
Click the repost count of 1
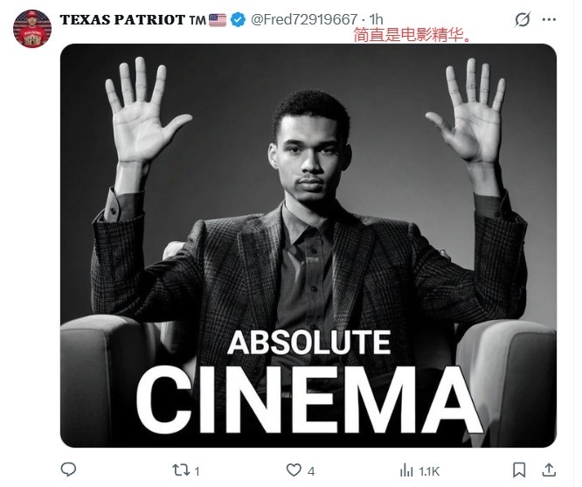pos(197,471)
